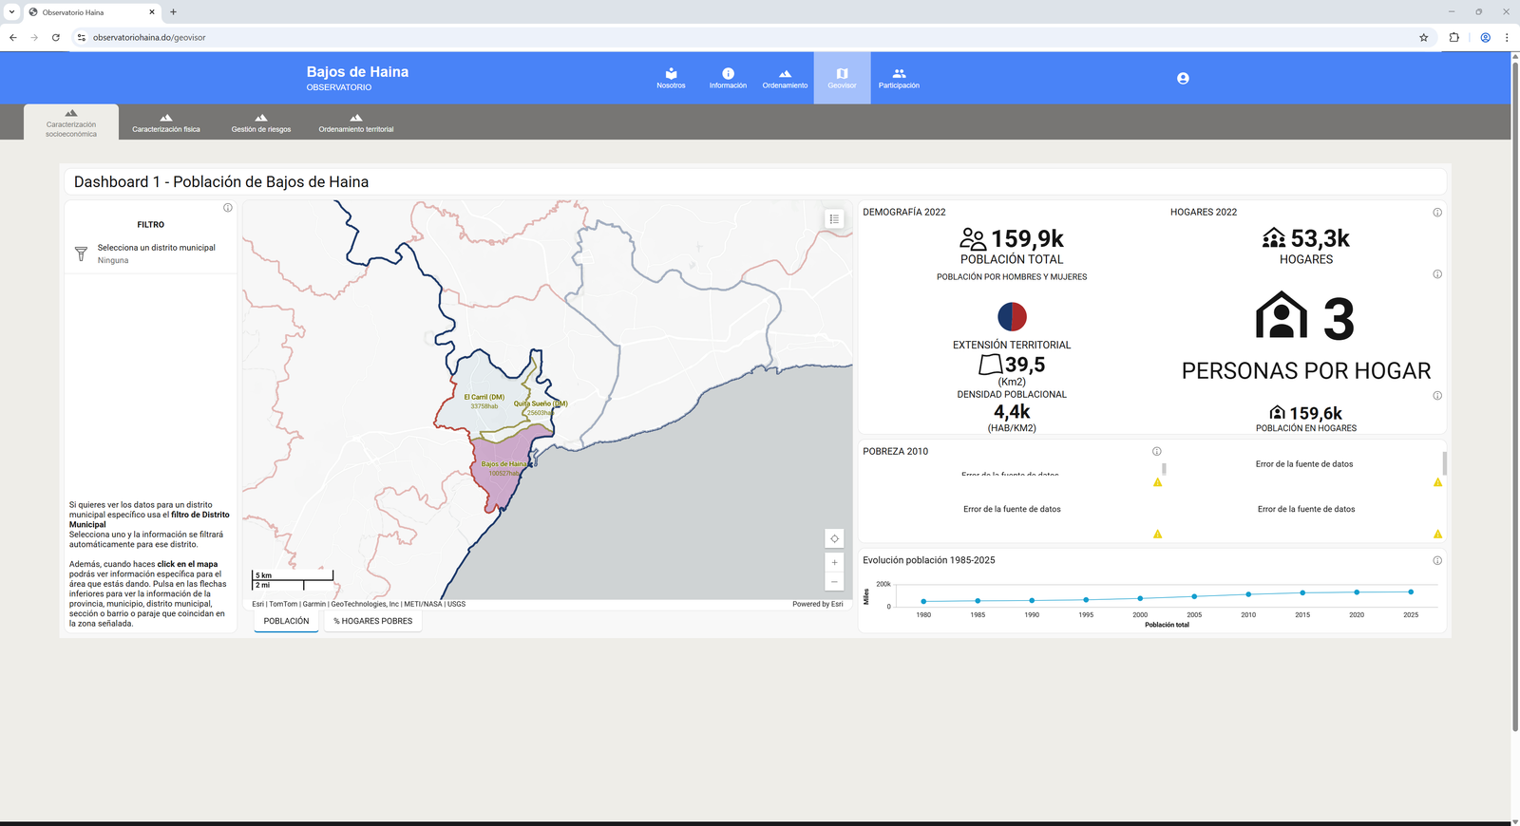Zoom in on the map
The height and width of the screenshot is (826, 1520).
[x=834, y=562]
